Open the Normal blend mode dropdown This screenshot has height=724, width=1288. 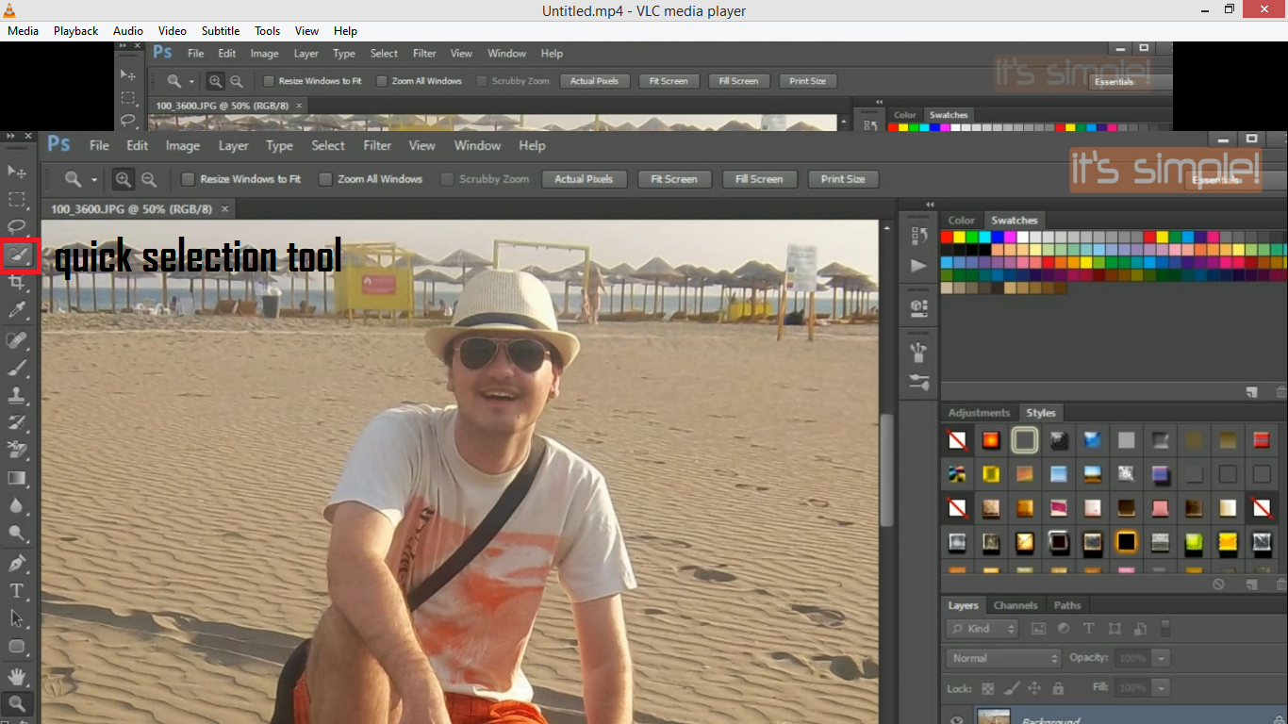1005,658
